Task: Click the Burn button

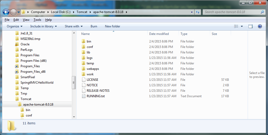Action: [x=94, y=26]
